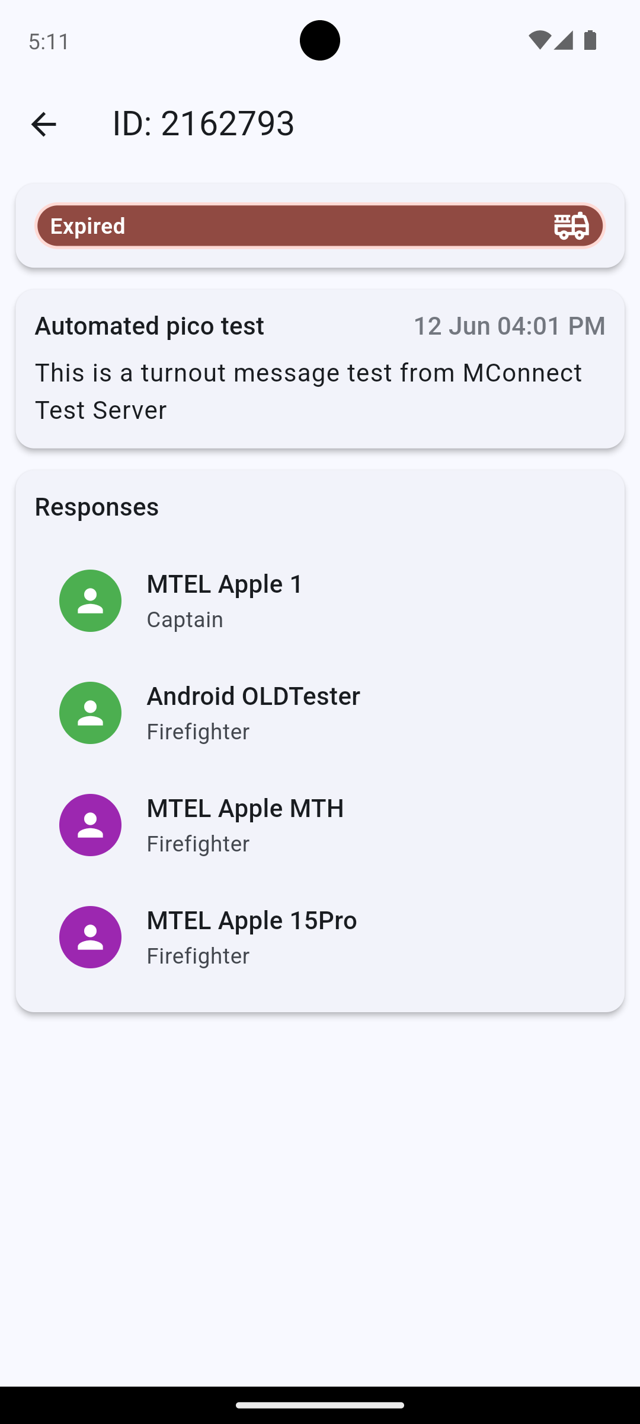The image size is (640, 1424).
Task: Click the Responses section heading
Action: pos(97,507)
